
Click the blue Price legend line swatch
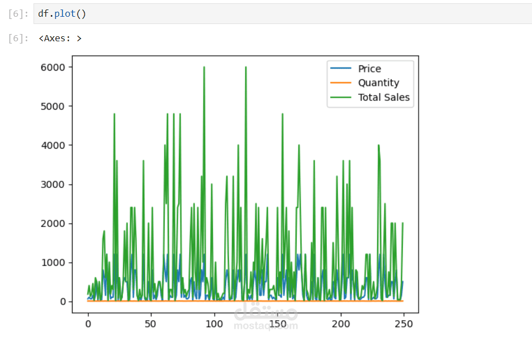click(341, 69)
